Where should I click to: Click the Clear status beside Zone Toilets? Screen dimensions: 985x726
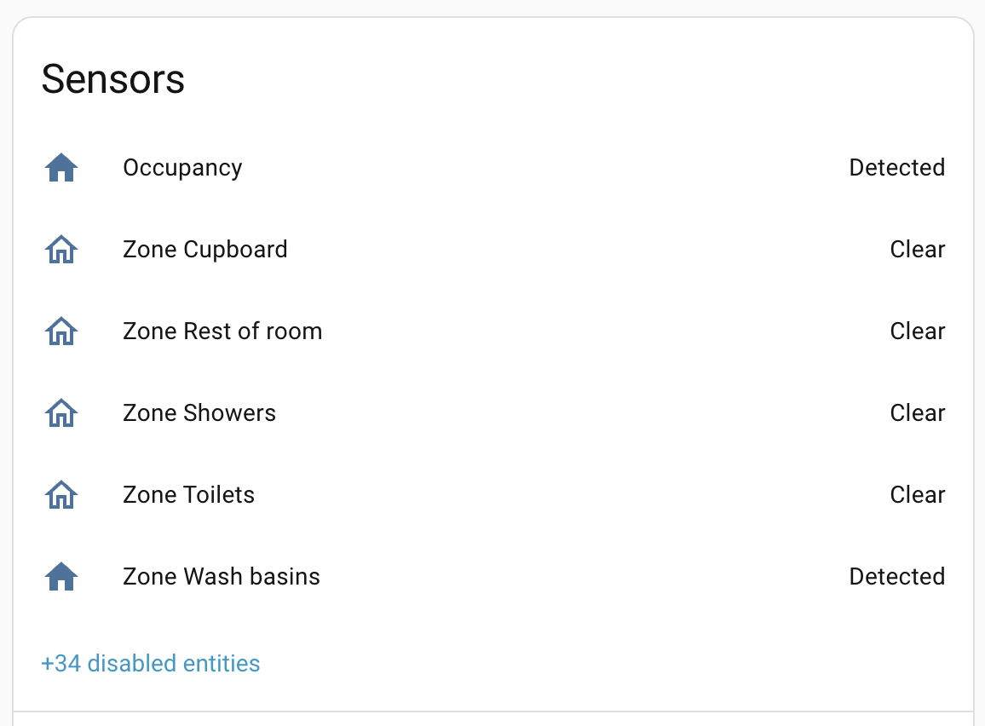pyautogui.click(x=918, y=494)
